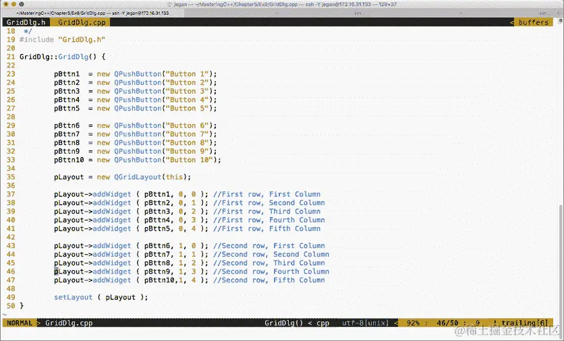Click the cursor on pLayout at line 46

pyautogui.click(x=56, y=272)
